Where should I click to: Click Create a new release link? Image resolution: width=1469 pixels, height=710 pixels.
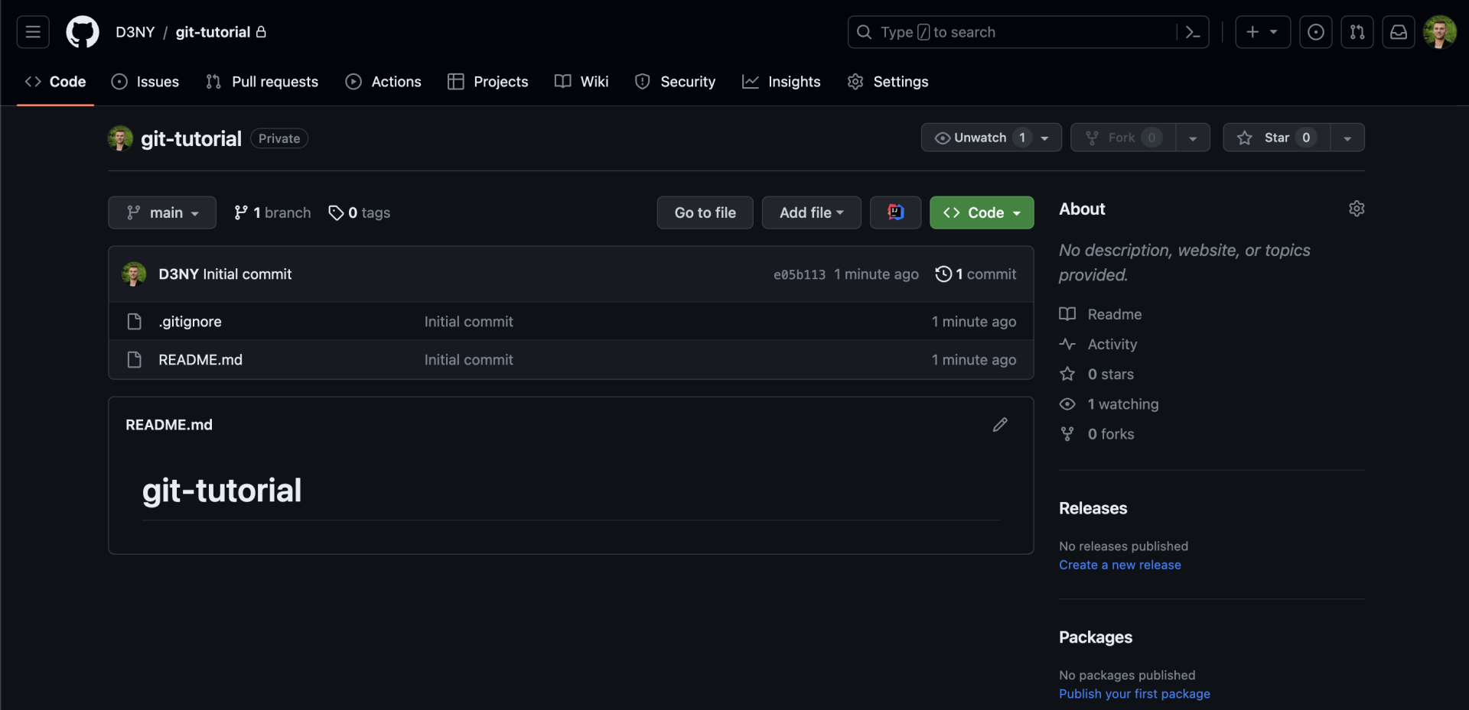point(1119,565)
